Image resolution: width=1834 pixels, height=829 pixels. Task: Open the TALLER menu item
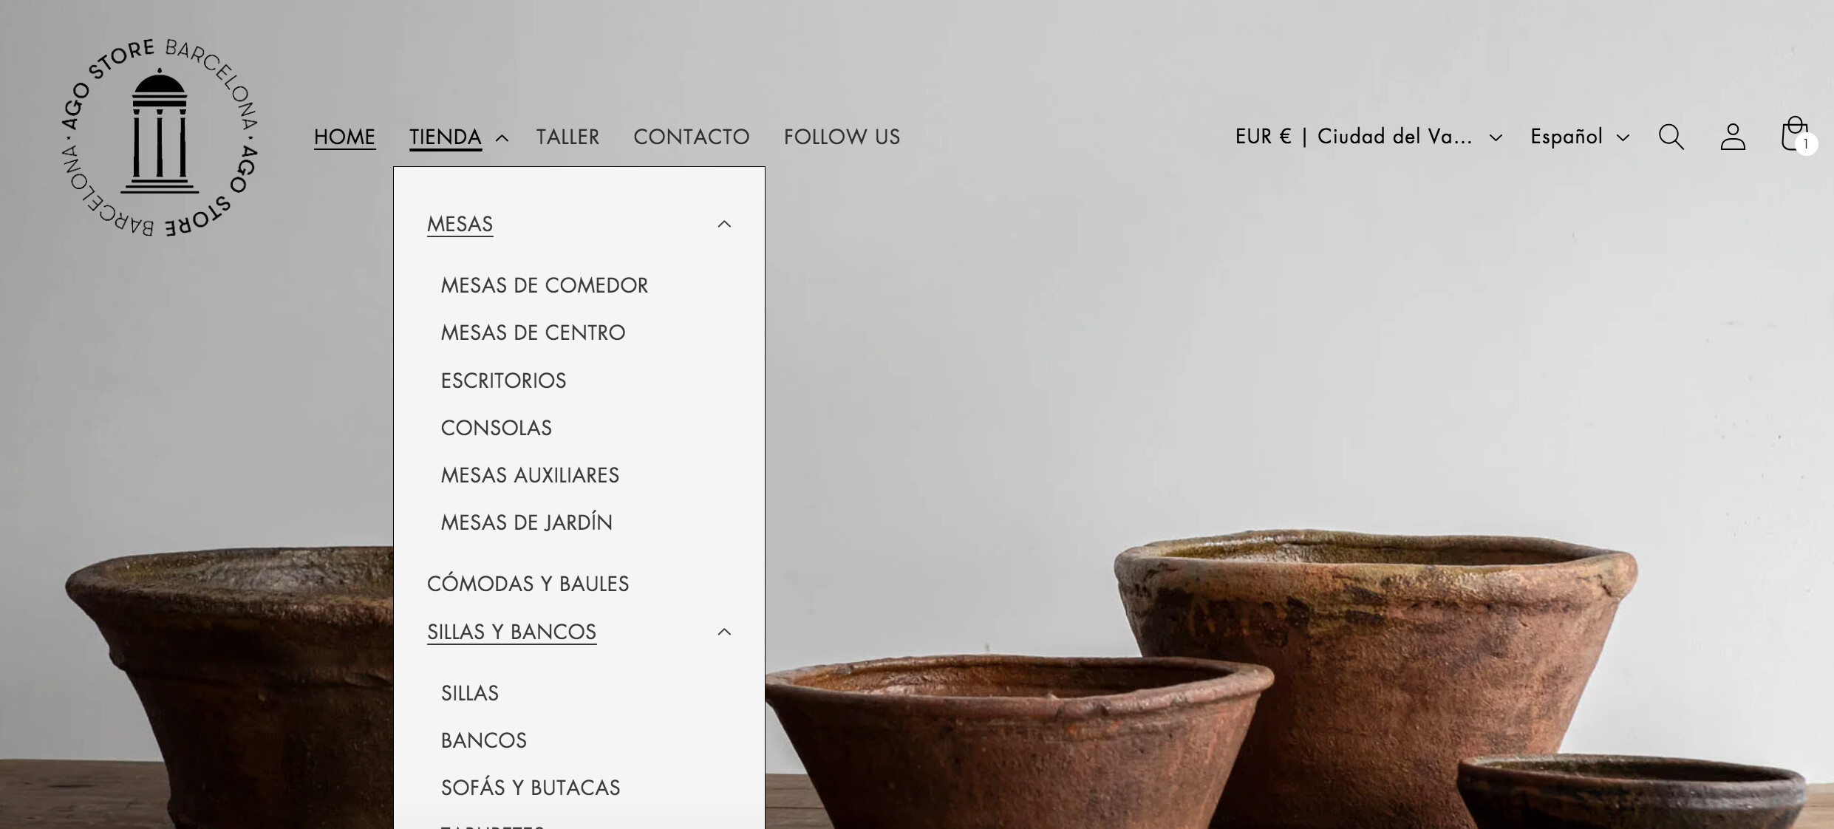coord(567,137)
